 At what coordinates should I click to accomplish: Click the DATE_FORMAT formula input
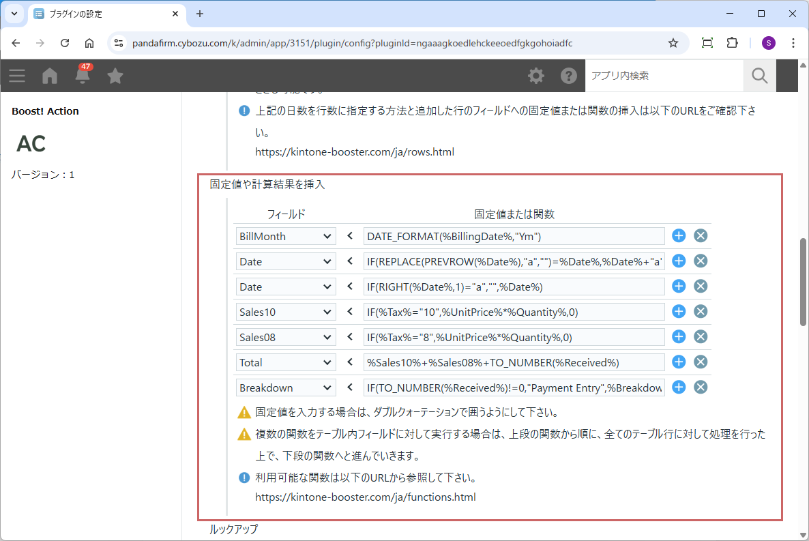point(514,237)
